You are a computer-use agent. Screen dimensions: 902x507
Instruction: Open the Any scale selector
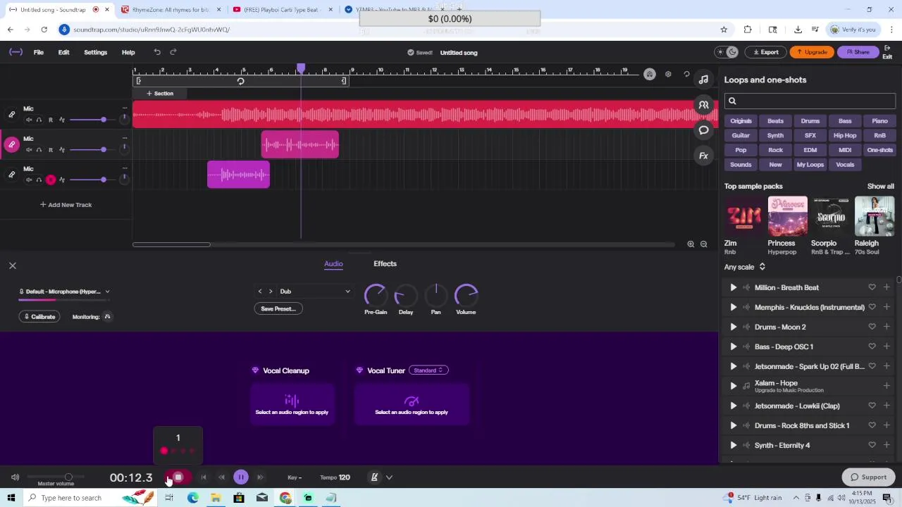pos(745,267)
